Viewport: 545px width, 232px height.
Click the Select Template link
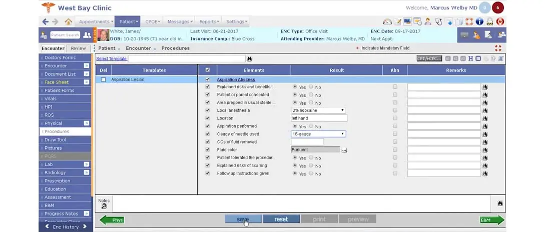tap(112, 59)
